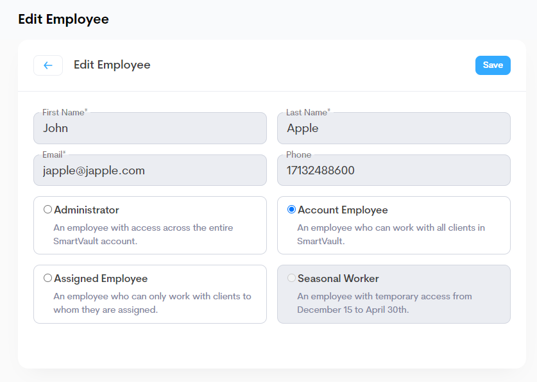Click the Administrator option title text
Image resolution: width=537 pixels, height=382 pixels.
(x=87, y=210)
